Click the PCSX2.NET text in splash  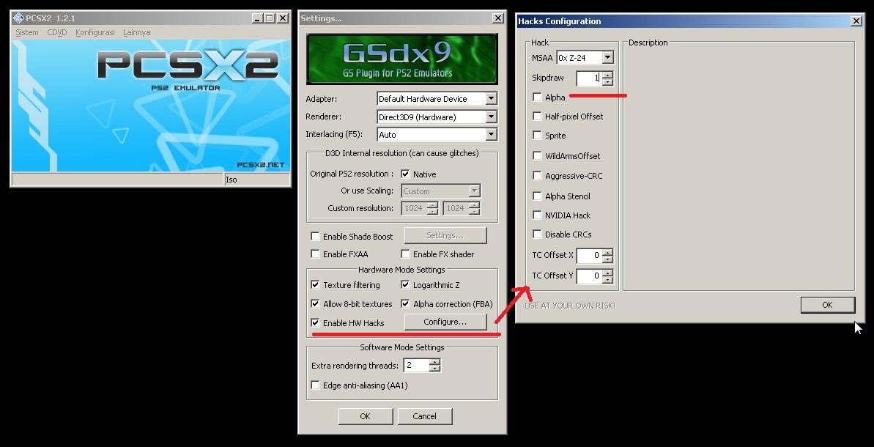tap(261, 164)
